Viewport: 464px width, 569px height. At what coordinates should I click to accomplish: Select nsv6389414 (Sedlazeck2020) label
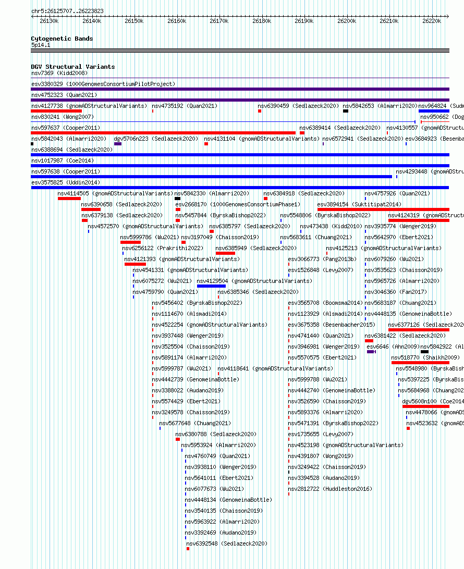click(x=340, y=127)
